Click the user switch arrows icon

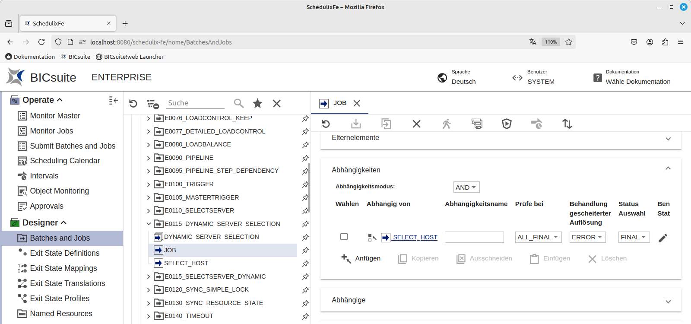517,78
